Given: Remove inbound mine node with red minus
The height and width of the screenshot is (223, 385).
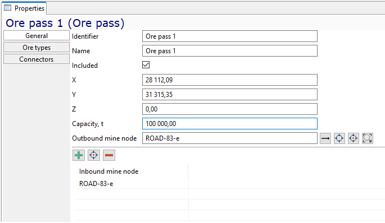Looking at the screenshot, I should coord(109,155).
